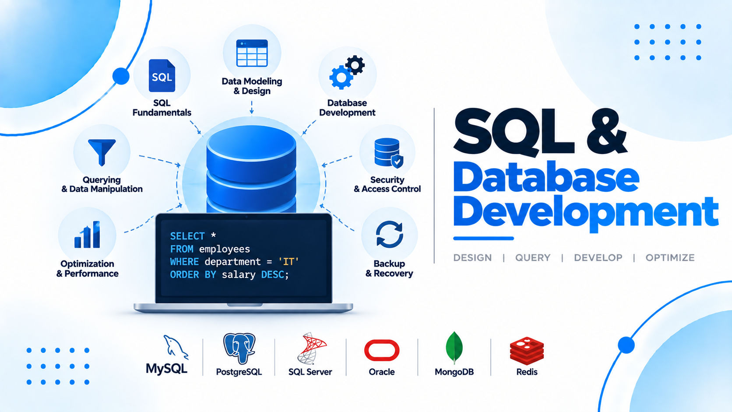The width and height of the screenshot is (732, 412).
Task: Click the Optimization bar chart icon
Action: click(x=87, y=235)
